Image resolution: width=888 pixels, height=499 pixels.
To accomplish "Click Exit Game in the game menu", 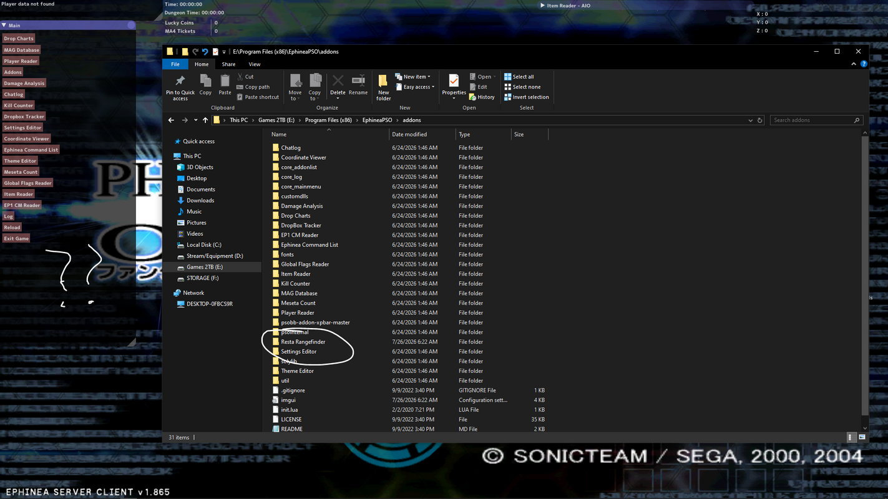I will click(16, 238).
